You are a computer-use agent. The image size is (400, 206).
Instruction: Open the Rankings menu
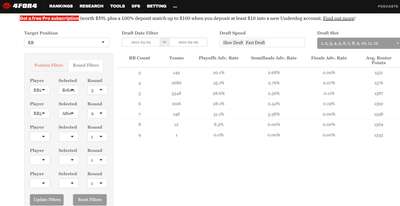61,6
